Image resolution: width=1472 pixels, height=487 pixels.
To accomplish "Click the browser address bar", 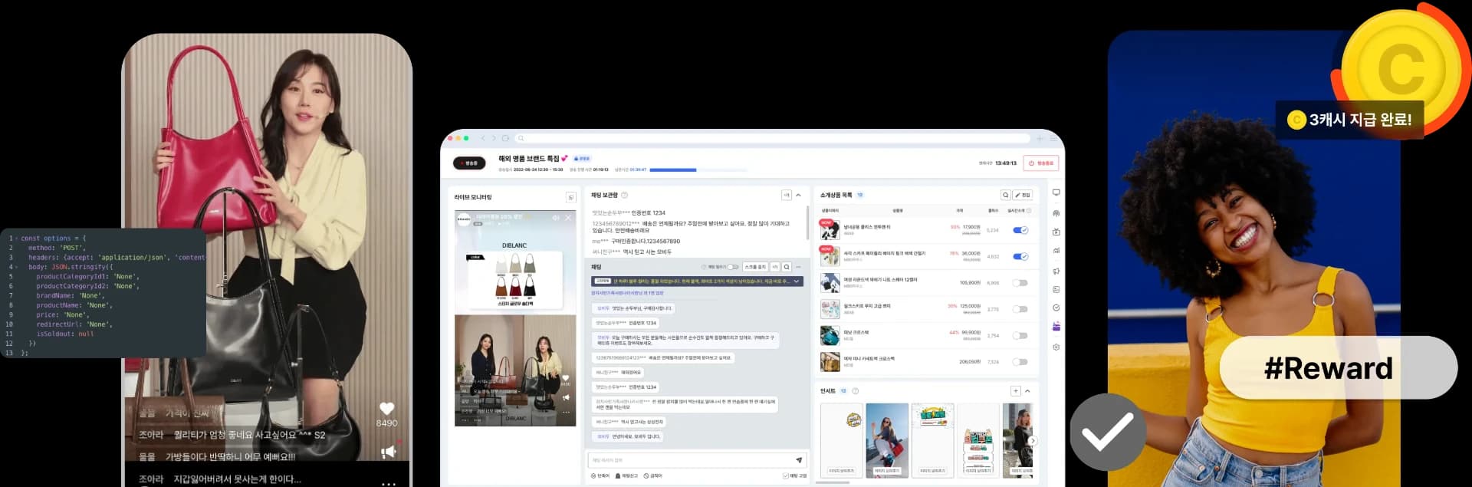I will click(x=773, y=138).
